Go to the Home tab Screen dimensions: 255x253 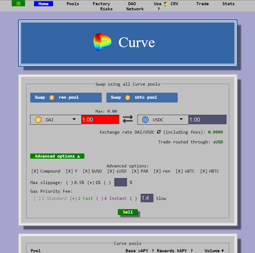44,4
